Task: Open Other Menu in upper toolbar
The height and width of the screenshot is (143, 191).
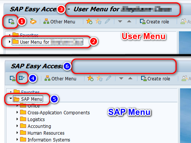Action: 59,22
